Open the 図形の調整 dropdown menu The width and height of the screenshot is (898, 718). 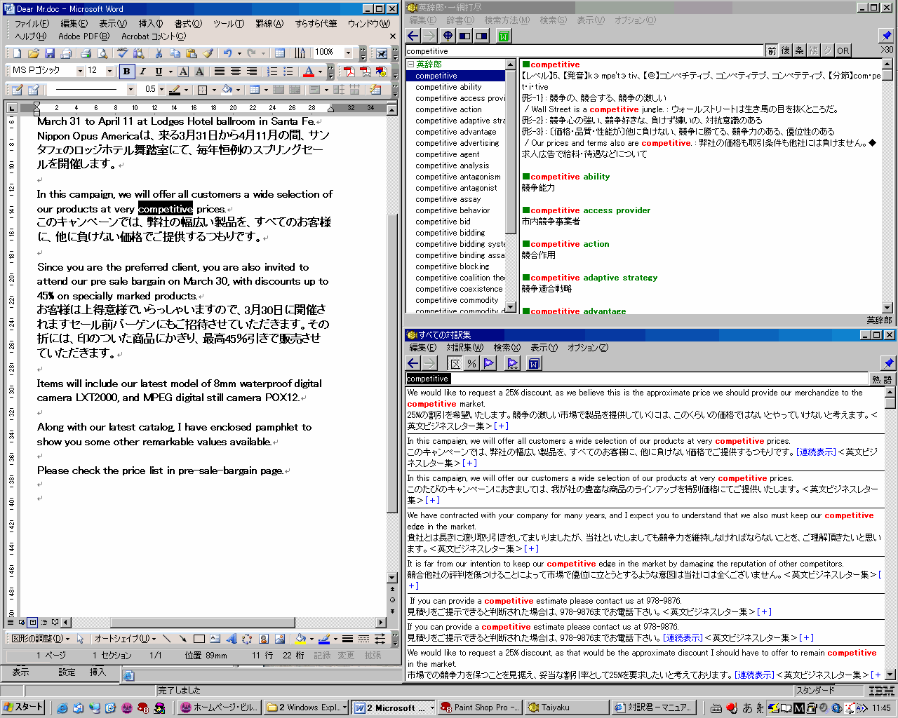(x=40, y=639)
